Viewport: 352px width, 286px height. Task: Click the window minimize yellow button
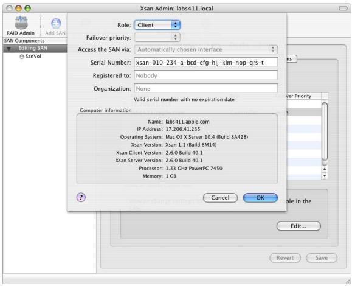click(x=18, y=9)
